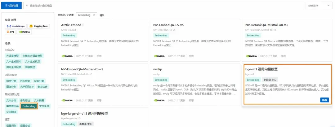335x127 pixels.
Task: Filter by the NVIDIA source logo in sidebar
Action: (x=24, y=32)
